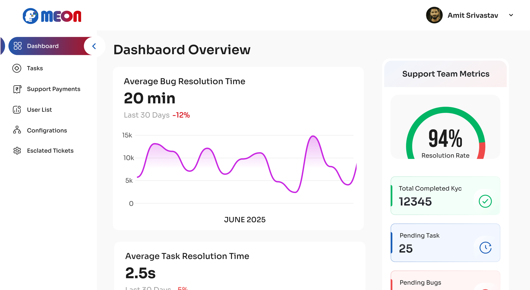This screenshot has height=290, width=530.
Task: Click the bug resolution time line chart
Action: coord(246,164)
